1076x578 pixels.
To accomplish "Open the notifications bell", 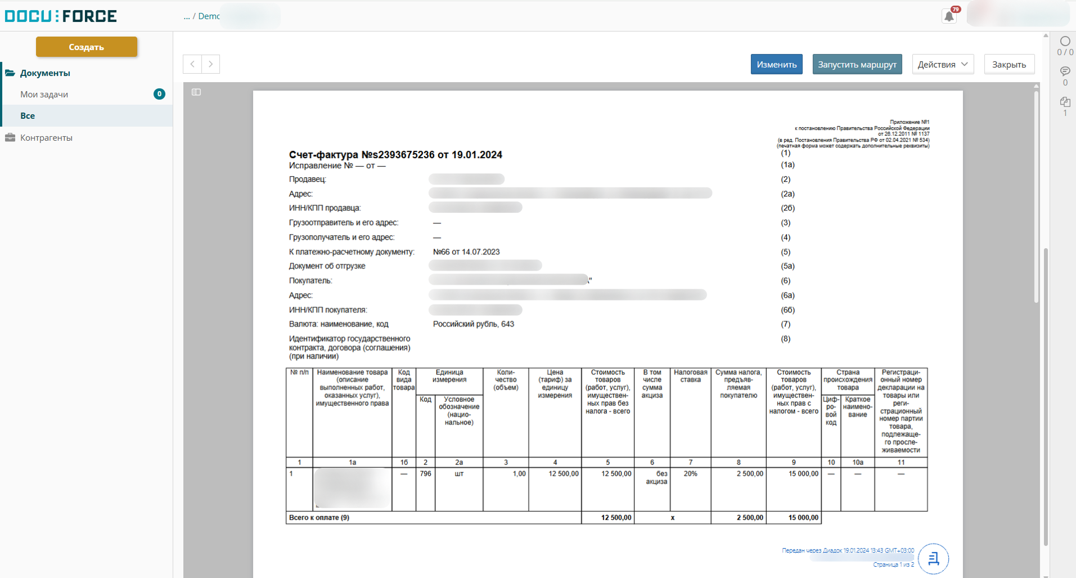I will pos(949,16).
